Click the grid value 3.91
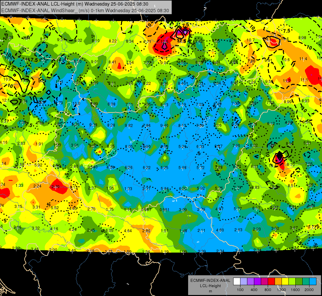This screenshot has height=296, width=322. click(x=75, y=145)
